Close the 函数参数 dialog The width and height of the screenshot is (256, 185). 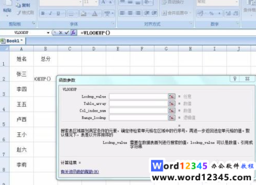248,79
